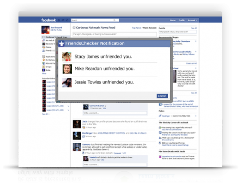The image size is (241, 185).
Task: Click the Friends icon in the sidebar
Action: [44, 51]
